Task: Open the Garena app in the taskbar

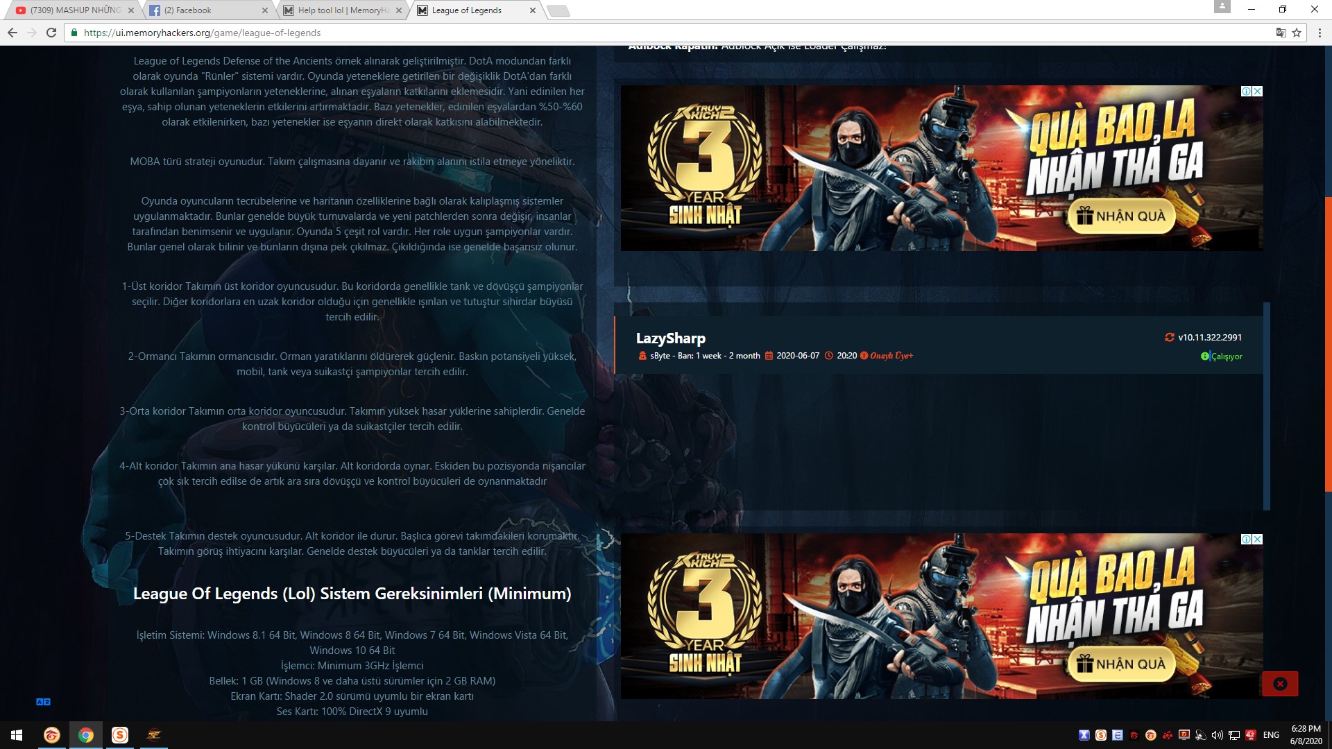Action: [x=51, y=735]
